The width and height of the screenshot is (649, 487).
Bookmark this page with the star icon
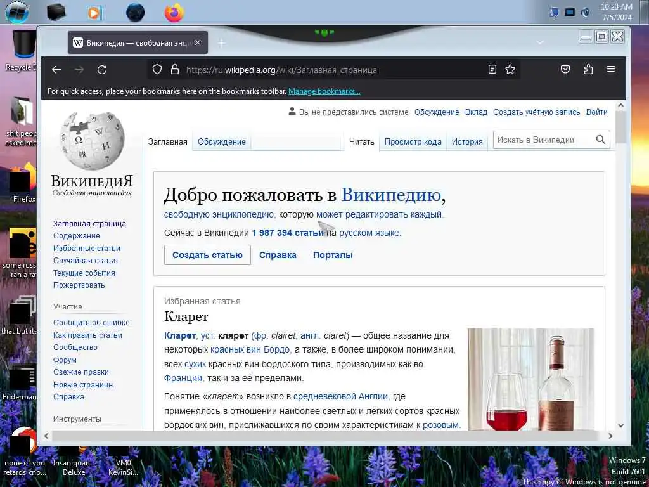(510, 69)
